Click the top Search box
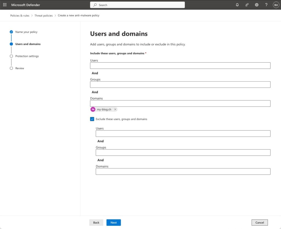Image resolution: width=281 pixels, height=229 pixels. 137,5
